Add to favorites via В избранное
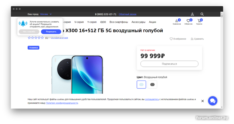Screen dimensions: 234x124 (x=178, y=39)
